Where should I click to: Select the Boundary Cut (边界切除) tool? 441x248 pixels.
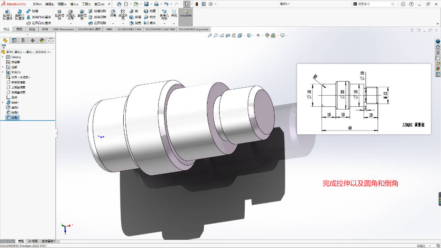(97, 23)
